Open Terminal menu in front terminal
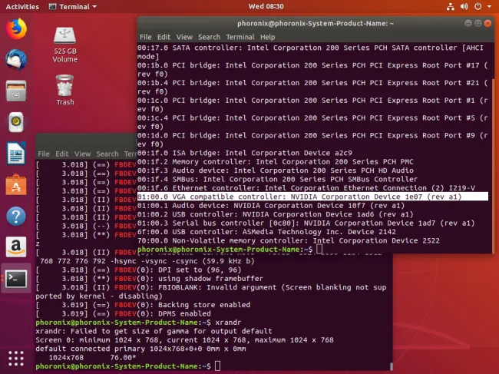The image size is (499, 374). pos(240,37)
